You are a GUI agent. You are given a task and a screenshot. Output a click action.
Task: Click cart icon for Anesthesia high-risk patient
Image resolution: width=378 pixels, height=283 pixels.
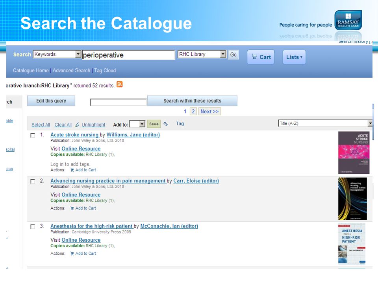(x=72, y=254)
